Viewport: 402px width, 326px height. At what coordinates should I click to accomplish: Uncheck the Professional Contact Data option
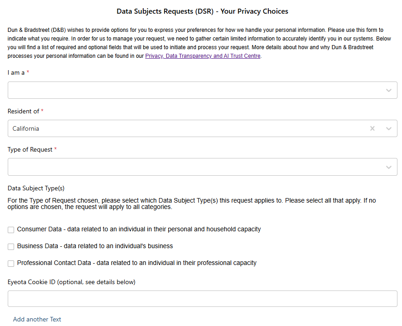click(11, 263)
